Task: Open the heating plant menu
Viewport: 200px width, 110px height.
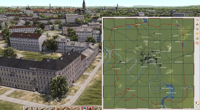Action: click(90, 108)
